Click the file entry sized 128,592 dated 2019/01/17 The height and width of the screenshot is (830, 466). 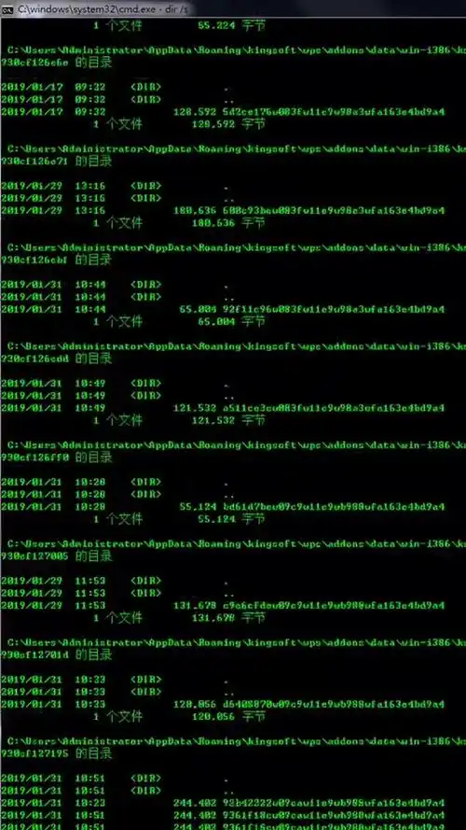pos(223,112)
